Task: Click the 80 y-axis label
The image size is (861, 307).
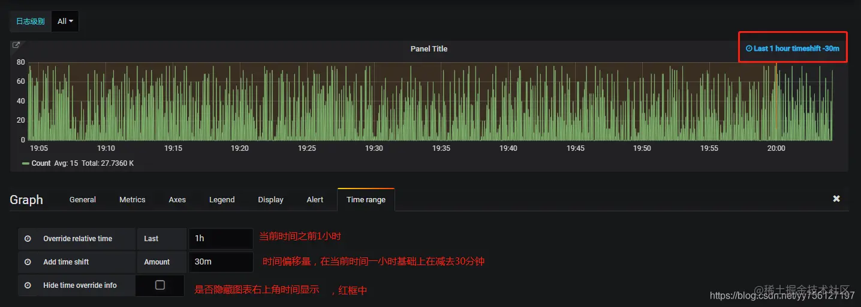Action: pos(21,62)
